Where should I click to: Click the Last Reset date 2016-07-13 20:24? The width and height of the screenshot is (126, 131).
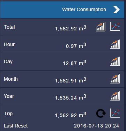96,126
